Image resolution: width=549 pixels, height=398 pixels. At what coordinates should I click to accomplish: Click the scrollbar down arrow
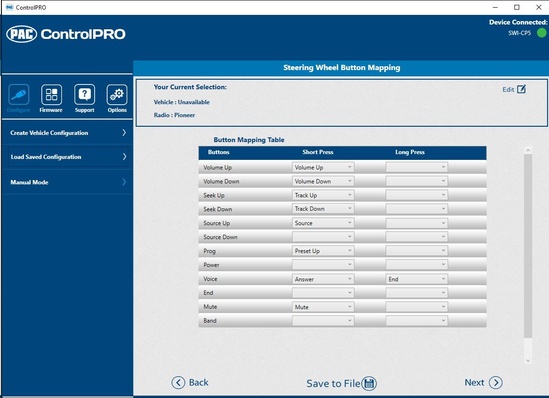[528, 361]
